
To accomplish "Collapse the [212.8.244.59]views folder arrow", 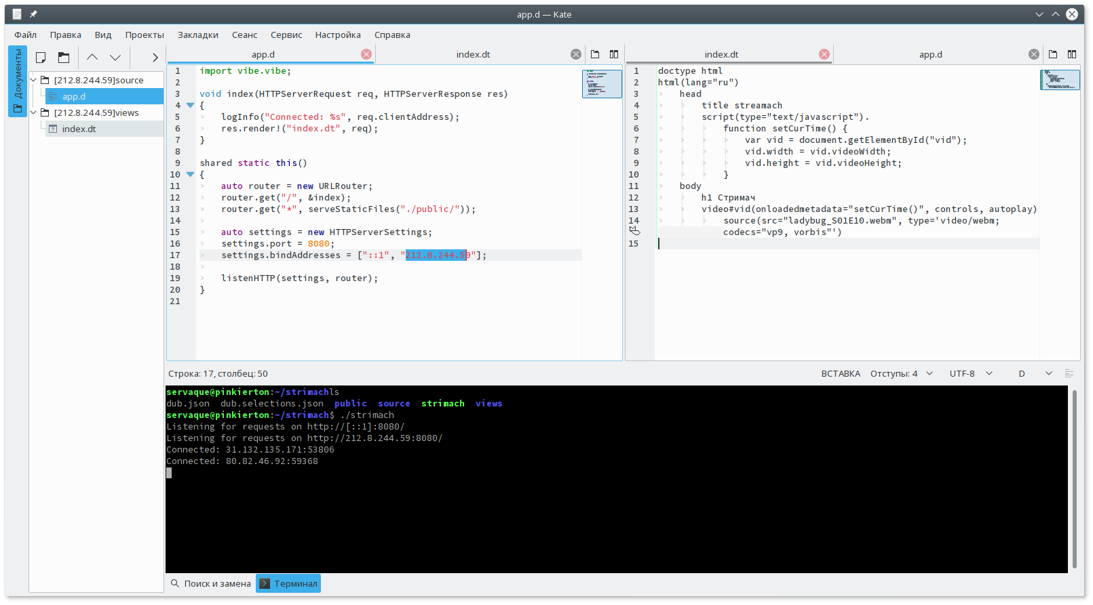I will (x=33, y=112).
